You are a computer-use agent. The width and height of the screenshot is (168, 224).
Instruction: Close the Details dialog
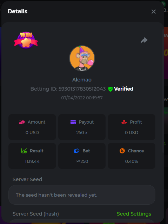(154, 12)
